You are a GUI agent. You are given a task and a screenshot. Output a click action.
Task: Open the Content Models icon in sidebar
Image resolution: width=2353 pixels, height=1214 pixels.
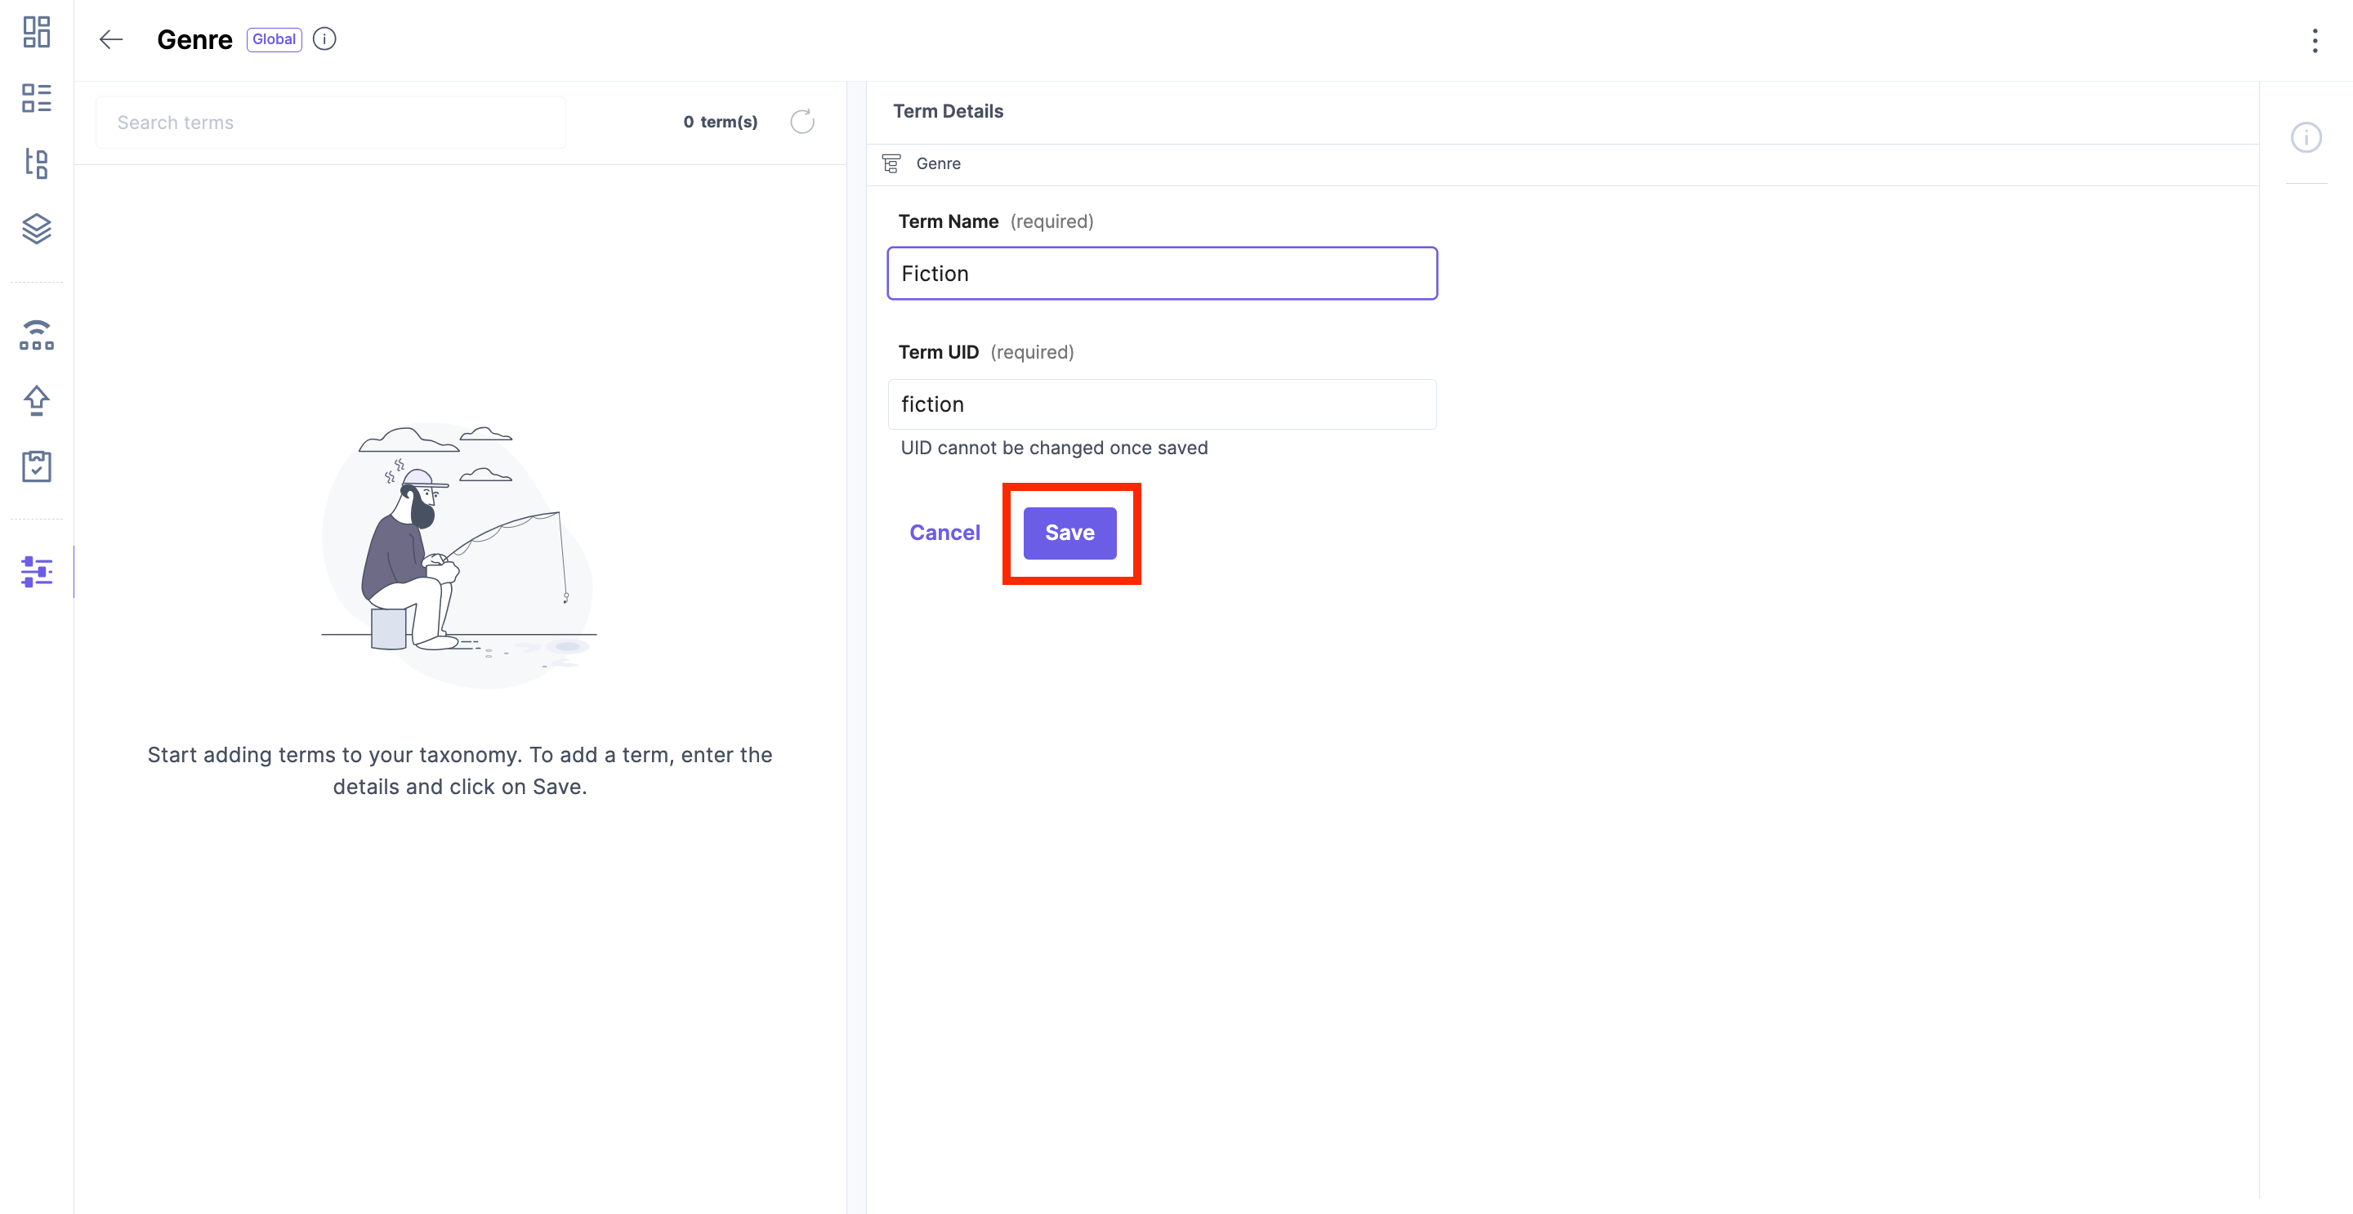pyautogui.click(x=37, y=163)
